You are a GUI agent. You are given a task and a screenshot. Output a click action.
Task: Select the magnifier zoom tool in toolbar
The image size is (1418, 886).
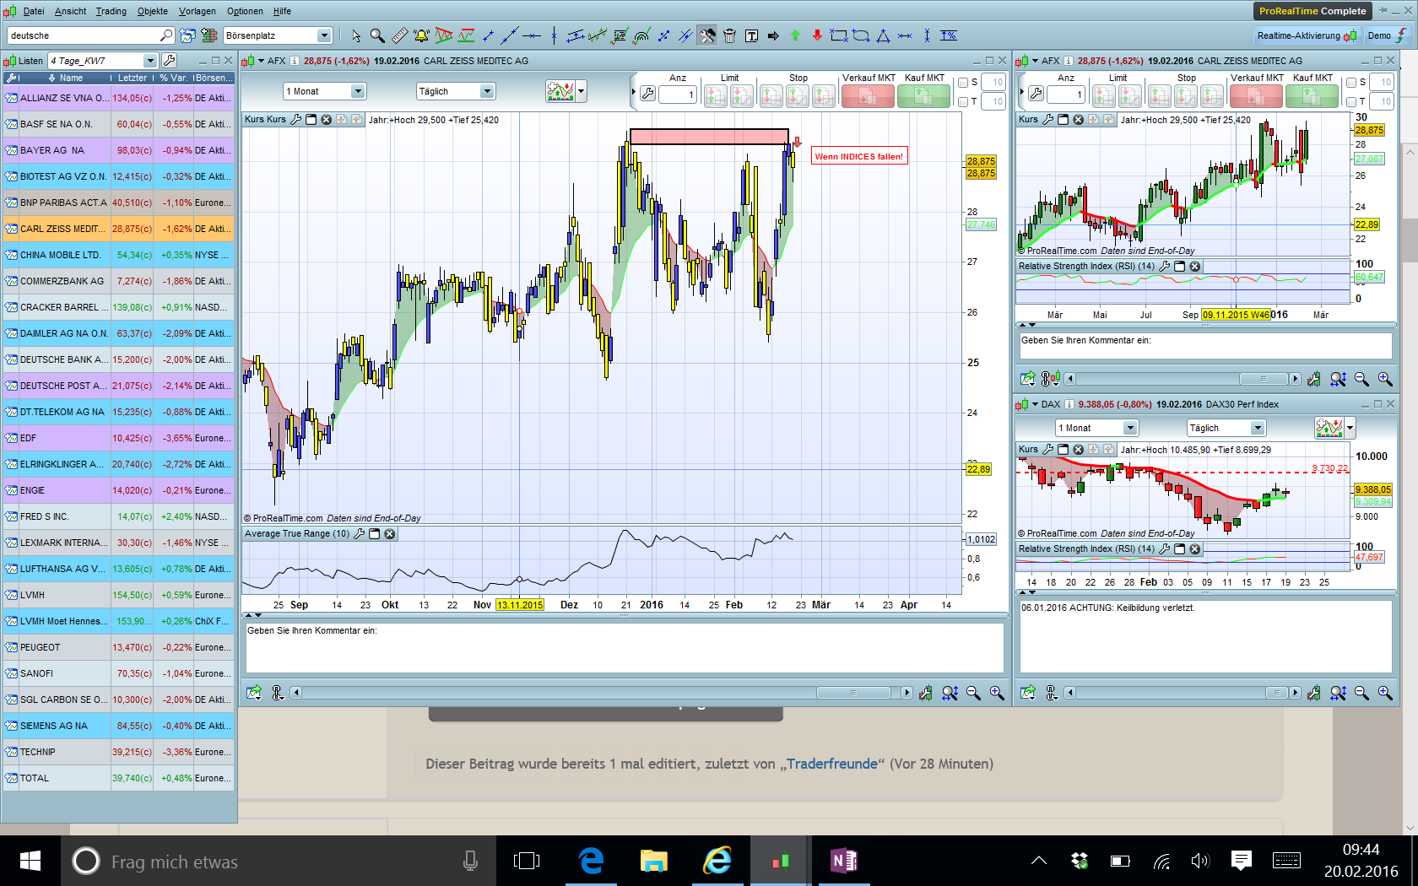pos(377,35)
